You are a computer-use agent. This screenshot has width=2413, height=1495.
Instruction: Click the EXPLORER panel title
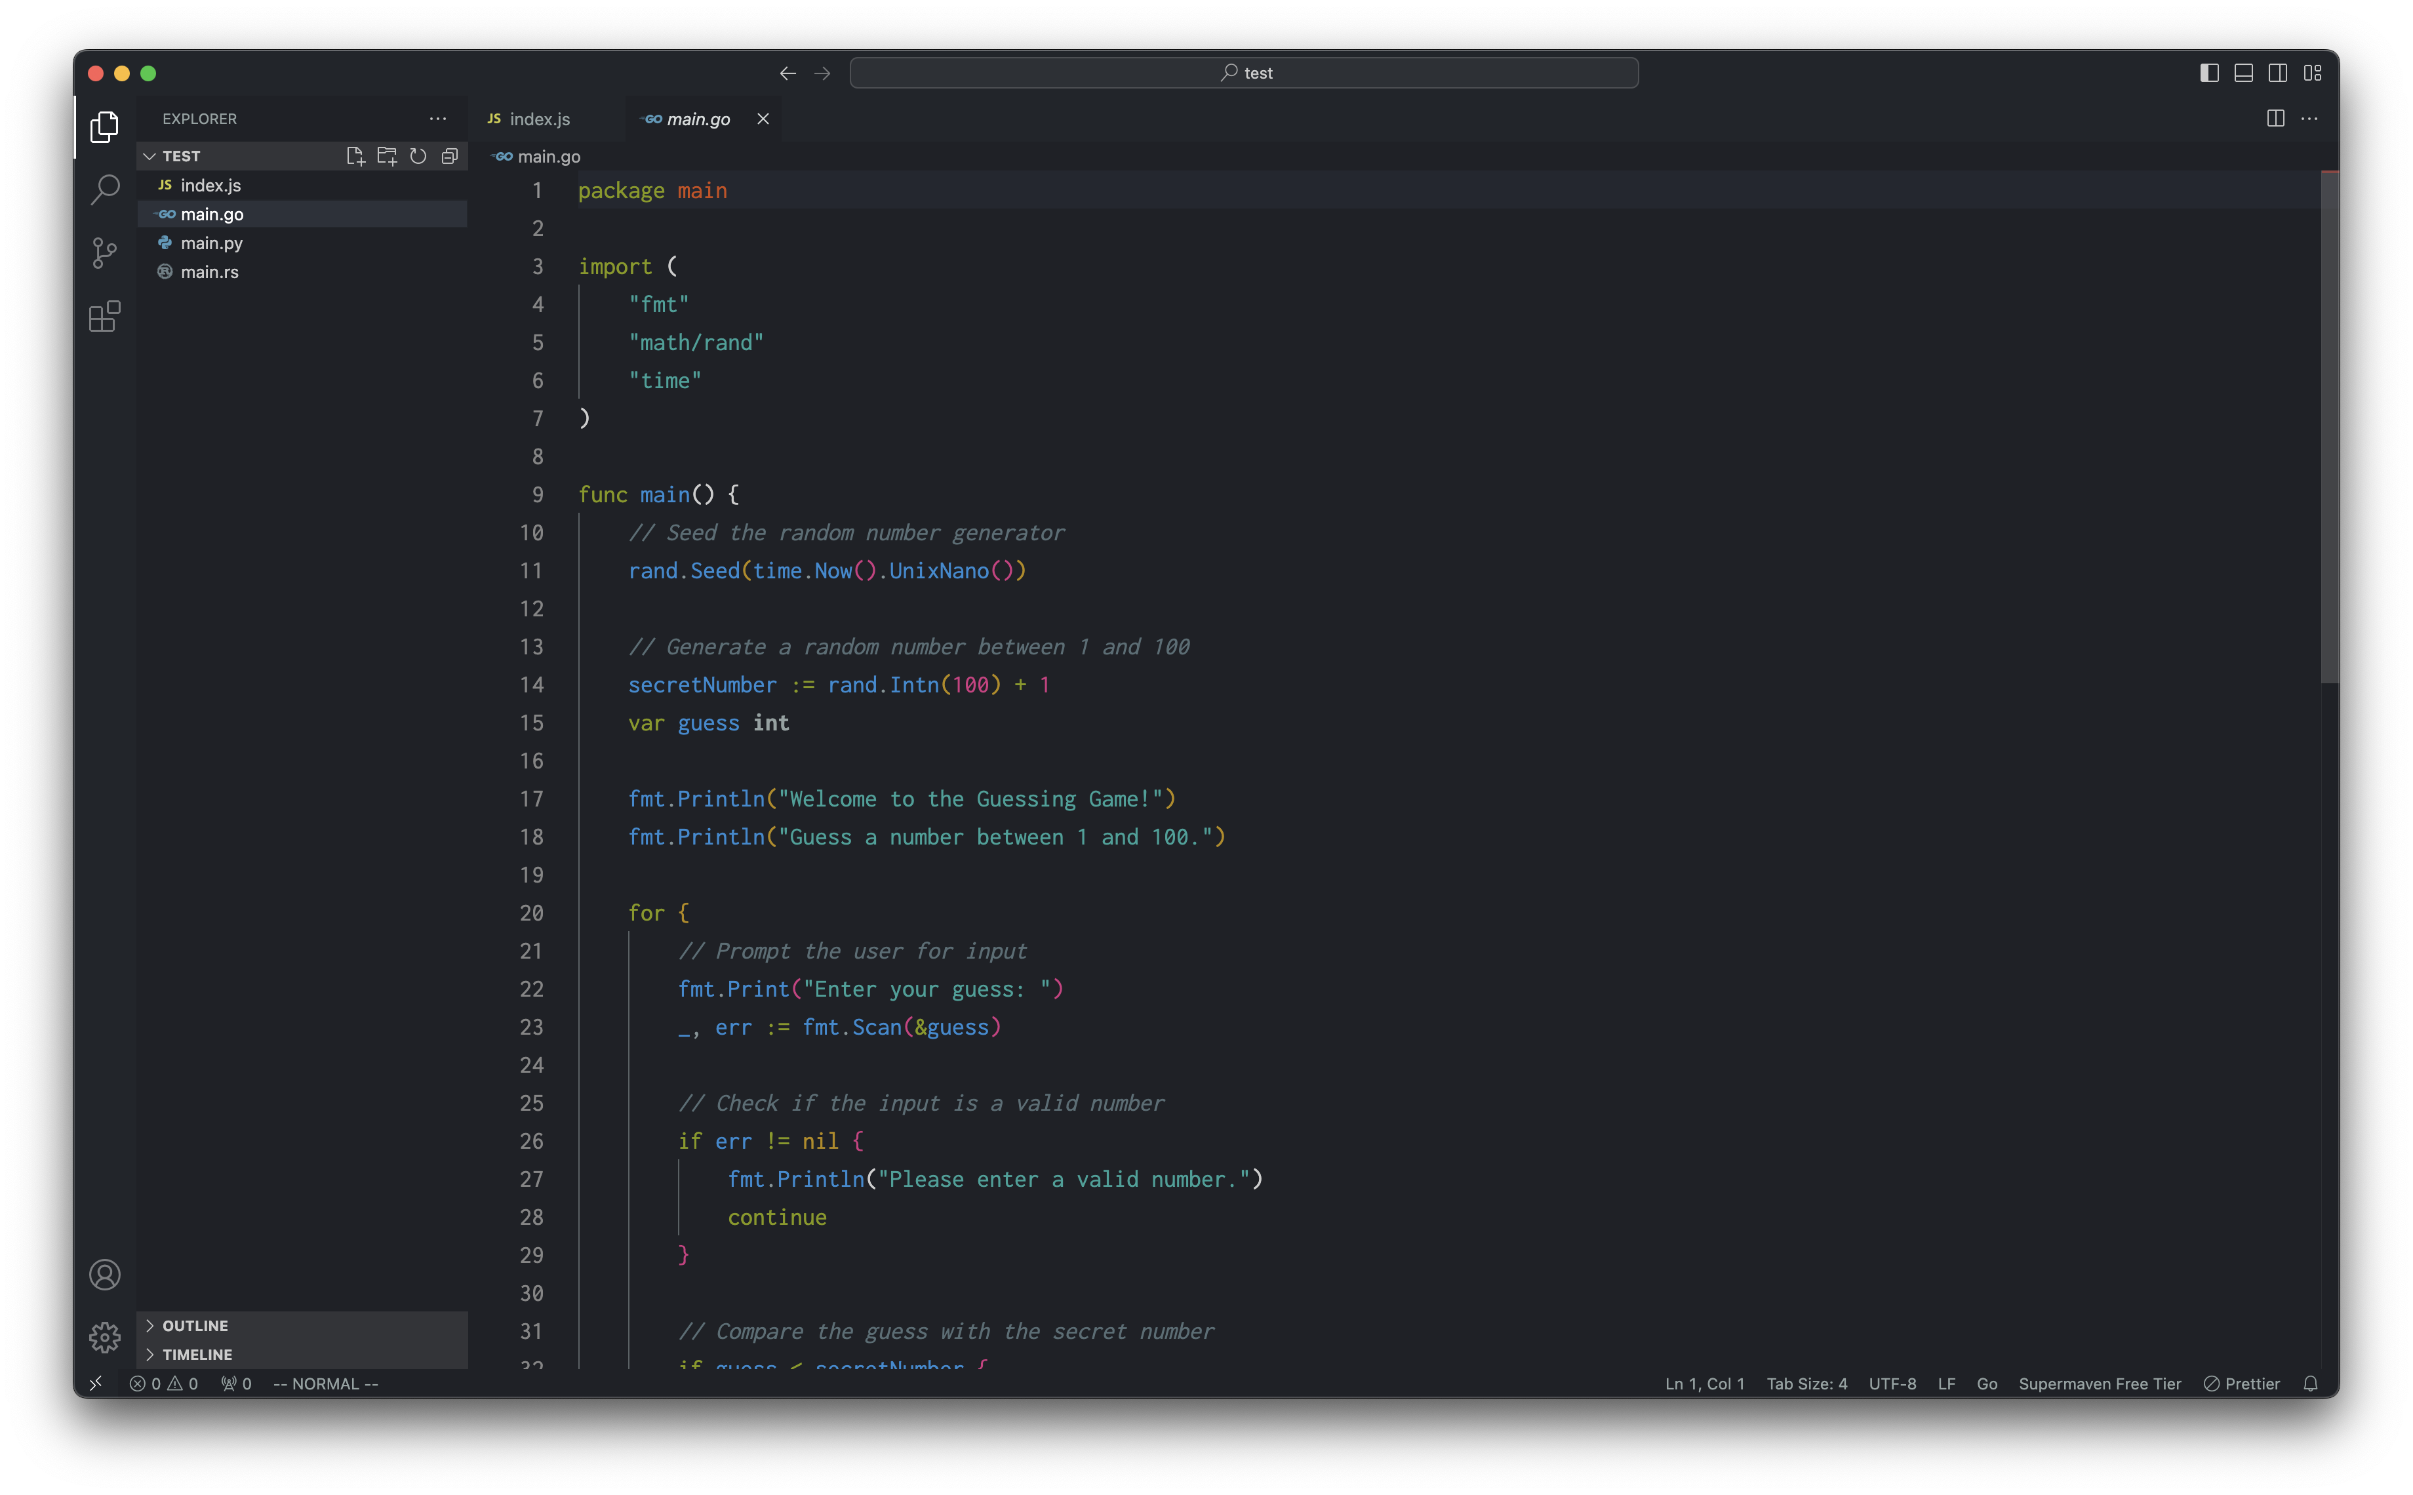click(200, 119)
